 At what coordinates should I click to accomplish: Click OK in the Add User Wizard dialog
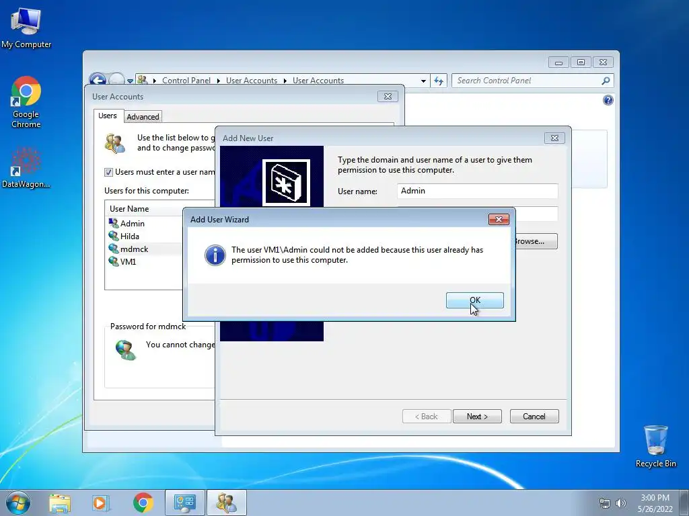pos(474,300)
